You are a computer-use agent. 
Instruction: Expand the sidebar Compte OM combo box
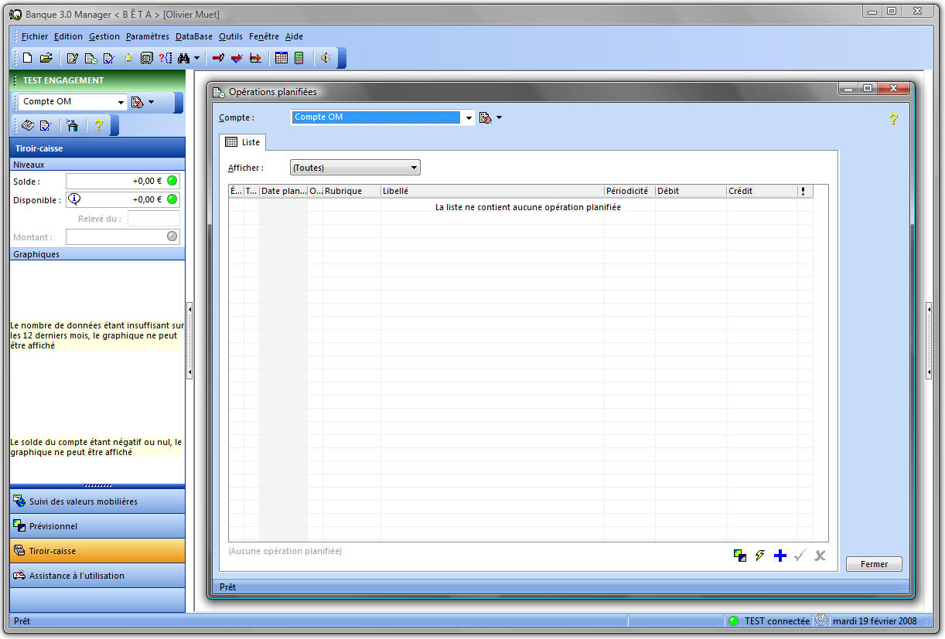121,102
